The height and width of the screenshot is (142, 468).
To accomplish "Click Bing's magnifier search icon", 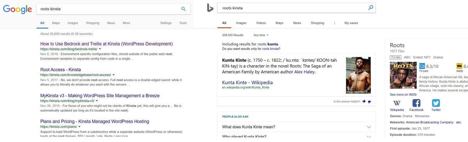I will pyautogui.click(x=370, y=7).
